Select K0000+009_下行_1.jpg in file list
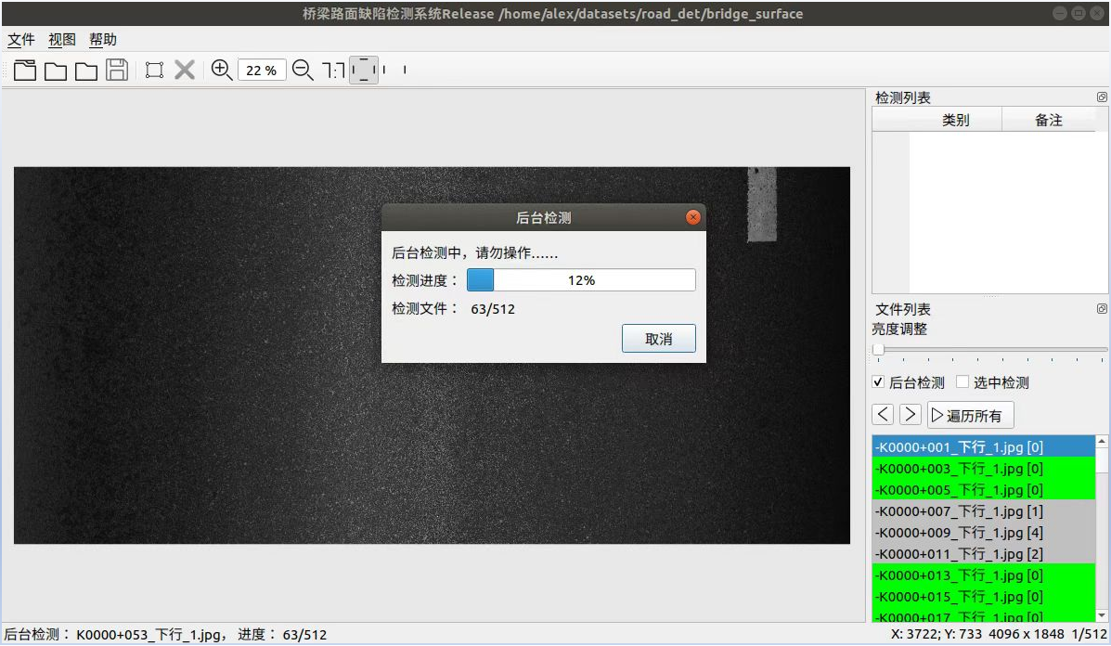Viewport: 1111px width, 646px height. (x=960, y=533)
